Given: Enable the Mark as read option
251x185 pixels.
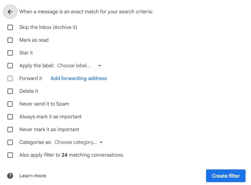Looking at the screenshot, I should click(10, 40).
